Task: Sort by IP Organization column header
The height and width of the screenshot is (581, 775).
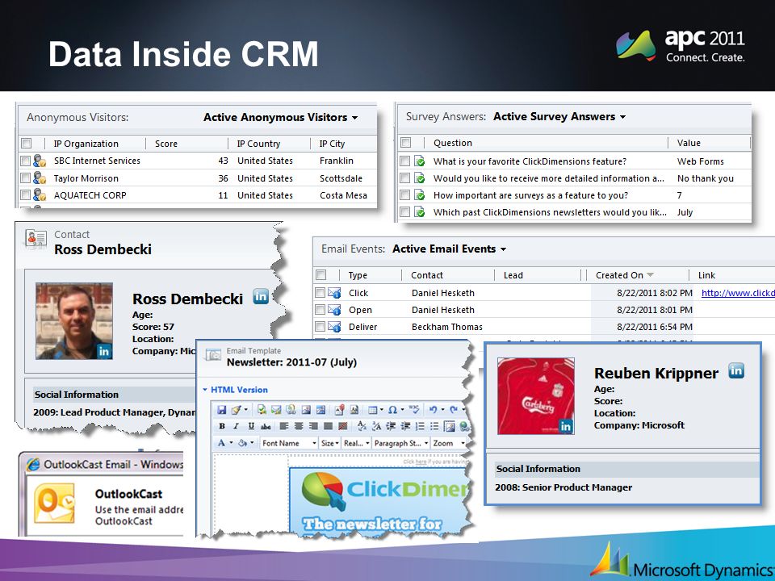Action: pyautogui.click(x=86, y=144)
